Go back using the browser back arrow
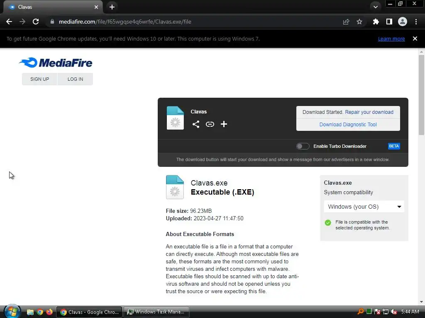 point(9,22)
